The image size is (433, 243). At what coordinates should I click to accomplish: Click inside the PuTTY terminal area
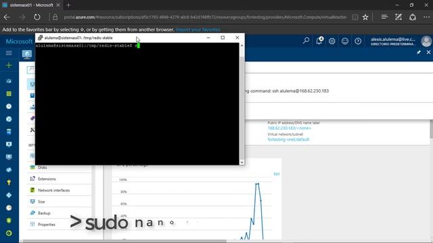(137, 104)
